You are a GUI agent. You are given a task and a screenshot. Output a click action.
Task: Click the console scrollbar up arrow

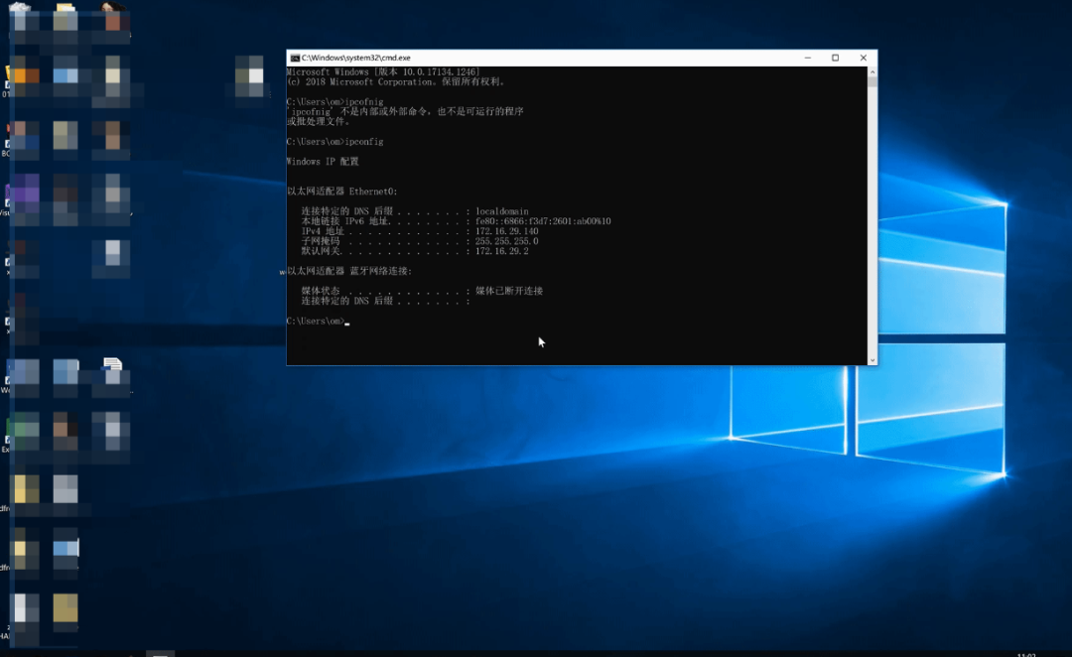872,71
